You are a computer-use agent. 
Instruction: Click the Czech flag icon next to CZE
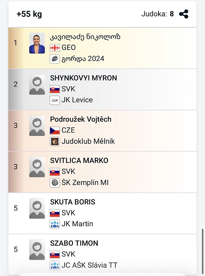(x=55, y=131)
